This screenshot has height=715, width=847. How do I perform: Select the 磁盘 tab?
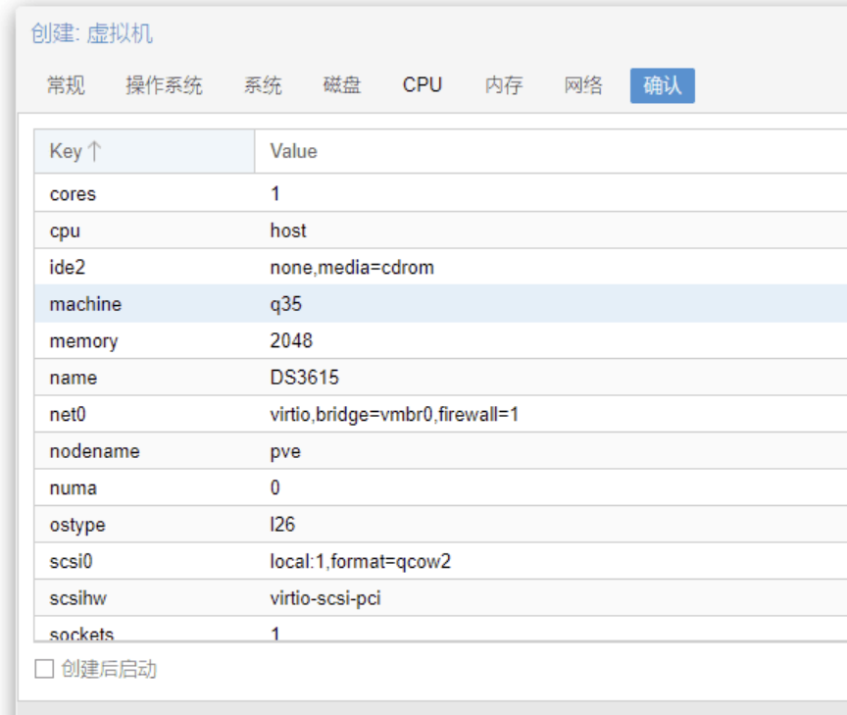point(342,85)
